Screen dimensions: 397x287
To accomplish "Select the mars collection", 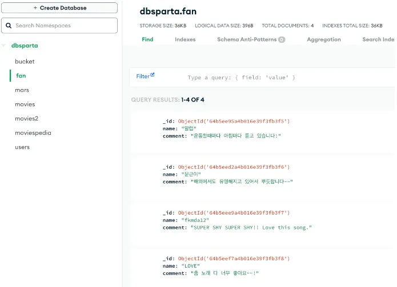I will (22, 90).
